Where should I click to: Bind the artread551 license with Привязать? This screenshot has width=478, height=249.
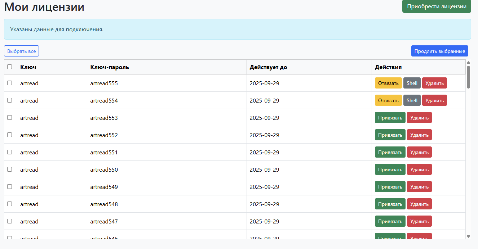point(390,152)
